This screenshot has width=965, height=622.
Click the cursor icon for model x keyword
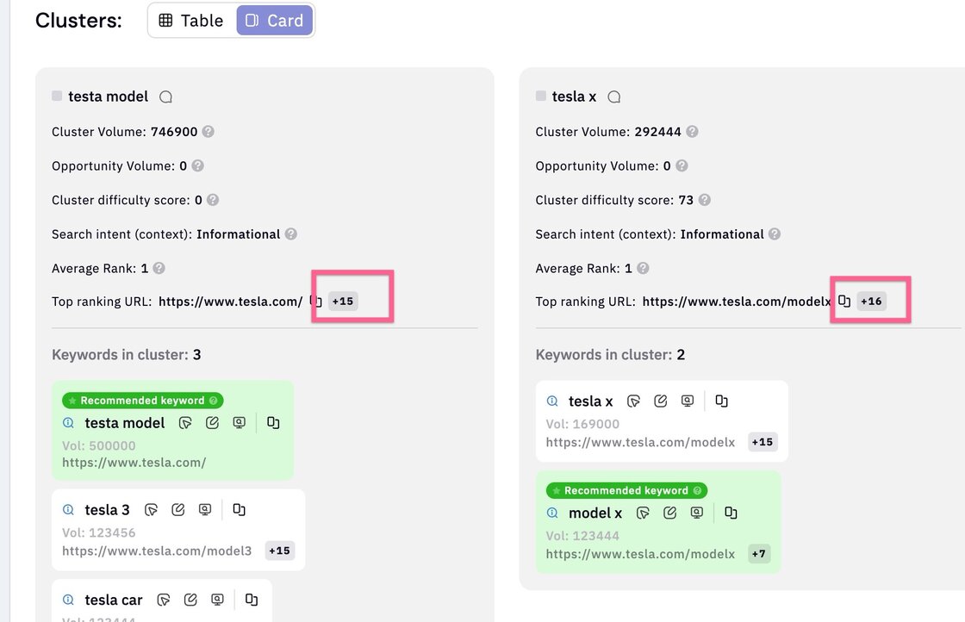point(643,513)
